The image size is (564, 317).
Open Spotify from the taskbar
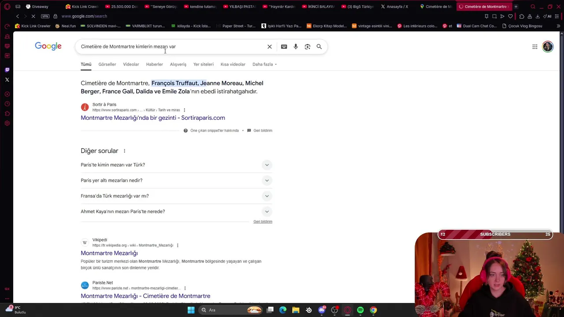tap(360, 310)
